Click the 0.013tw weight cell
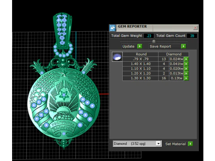The image size is (215, 161). pyautogui.click(x=176, y=73)
